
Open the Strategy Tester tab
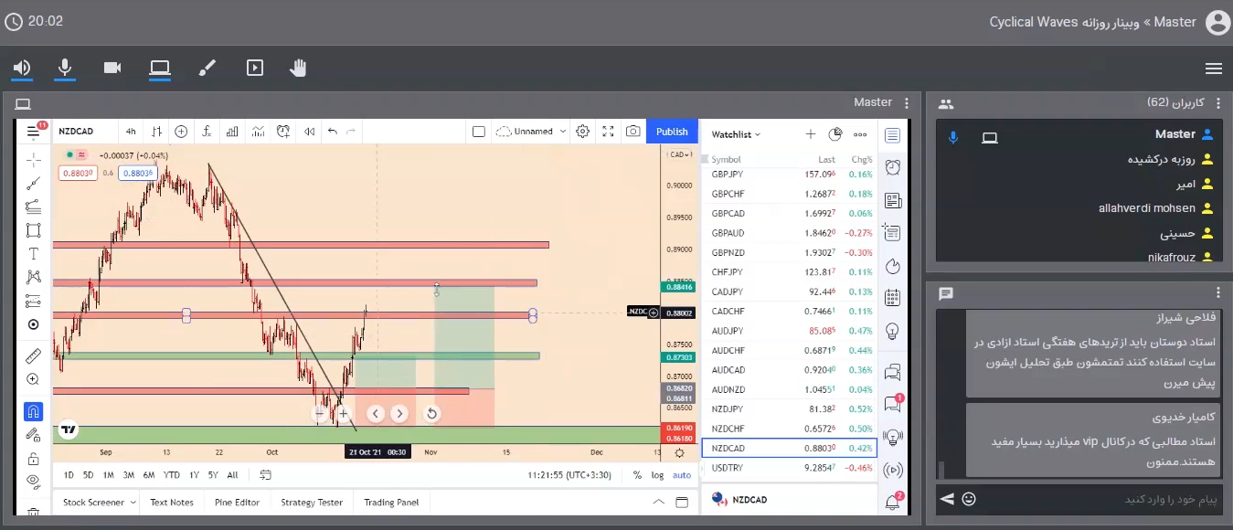(312, 502)
